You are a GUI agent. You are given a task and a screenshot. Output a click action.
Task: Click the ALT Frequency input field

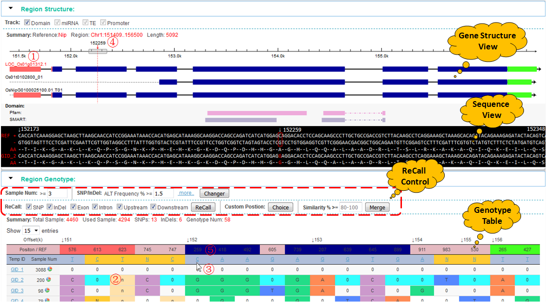coord(163,194)
